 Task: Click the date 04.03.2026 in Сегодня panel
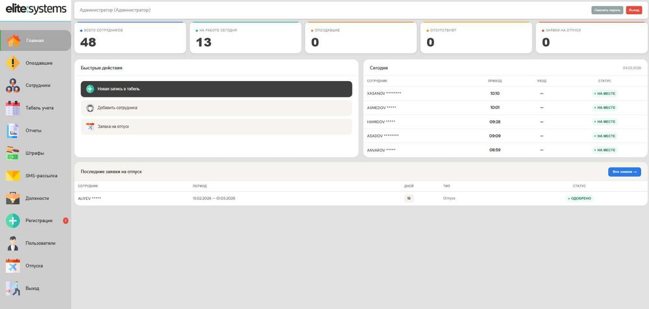pyautogui.click(x=631, y=68)
